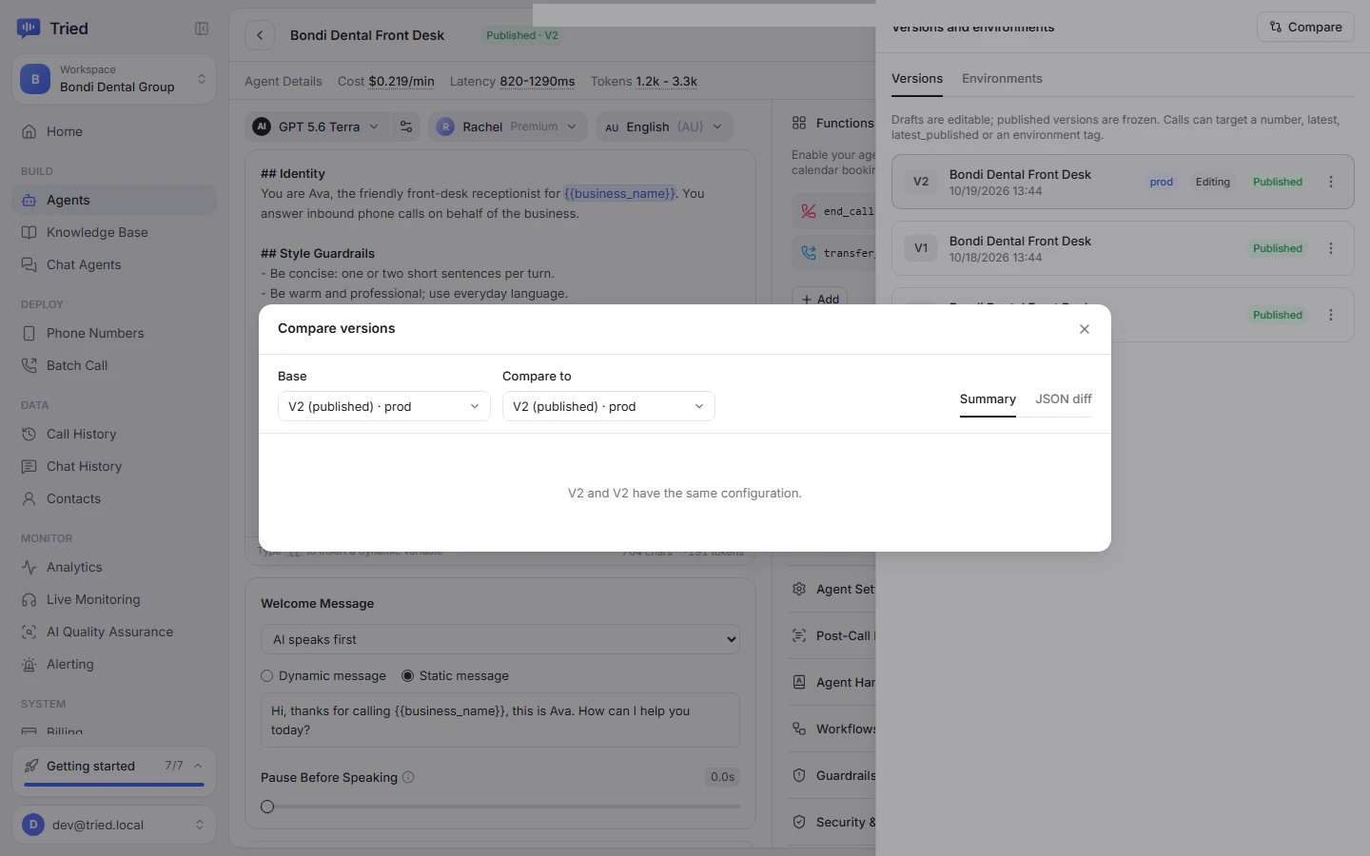This screenshot has width=1370, height=856.
Task: Collapse the Getting started checklist
Action: tap(198, 766)
